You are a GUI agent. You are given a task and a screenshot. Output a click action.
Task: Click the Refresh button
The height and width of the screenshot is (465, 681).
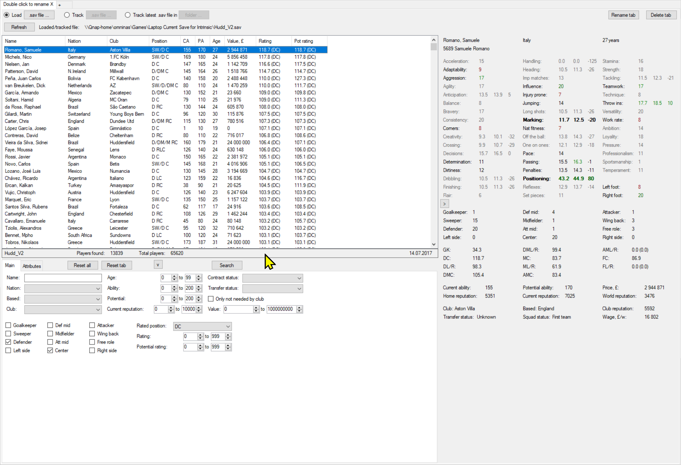[19, 27]
